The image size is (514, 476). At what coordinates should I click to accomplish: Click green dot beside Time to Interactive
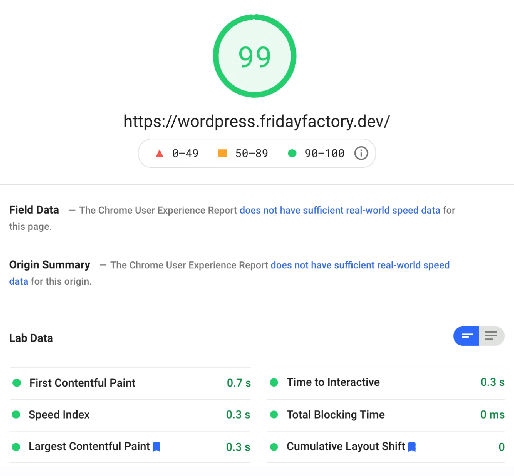(274, 382)
